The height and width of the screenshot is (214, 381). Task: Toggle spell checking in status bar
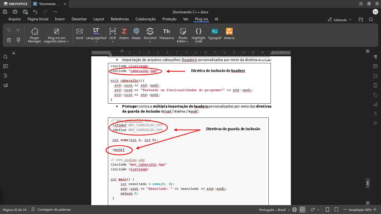tap(302, 210)
